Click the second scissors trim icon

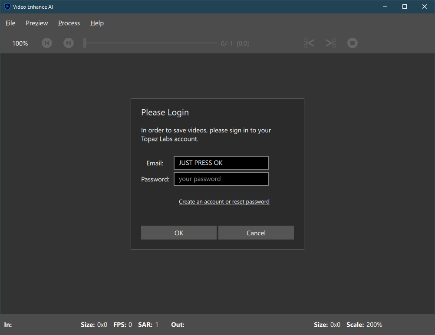coord(331,43)
